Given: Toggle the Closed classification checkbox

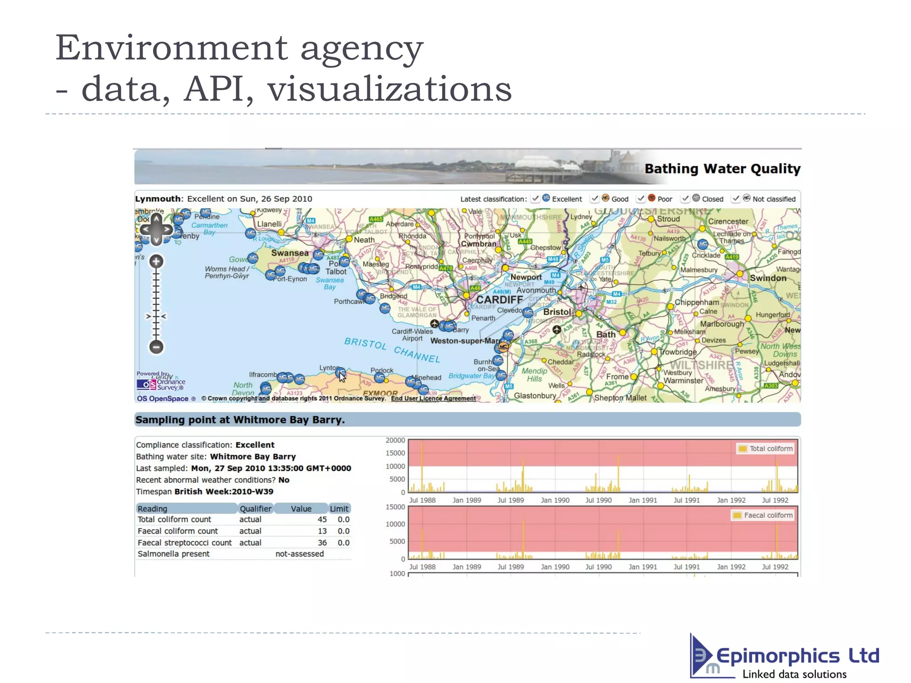Looking at the screenshot, I should click(x=685, y=199).
